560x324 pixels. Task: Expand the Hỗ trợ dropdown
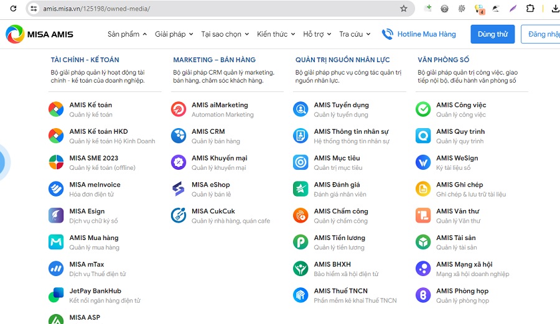point(317,34)
